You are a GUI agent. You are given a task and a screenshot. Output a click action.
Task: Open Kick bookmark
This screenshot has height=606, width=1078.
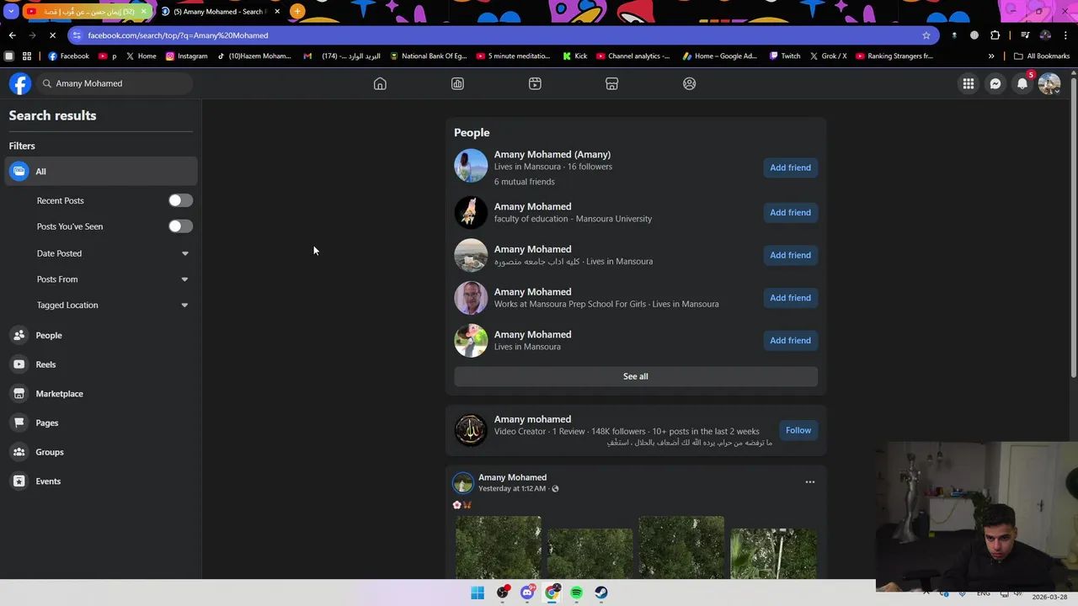574,56
